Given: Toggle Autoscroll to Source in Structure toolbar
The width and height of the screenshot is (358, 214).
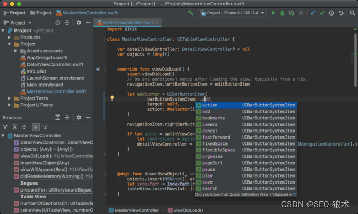Looking at the screenshot, I should coord(36,127).
